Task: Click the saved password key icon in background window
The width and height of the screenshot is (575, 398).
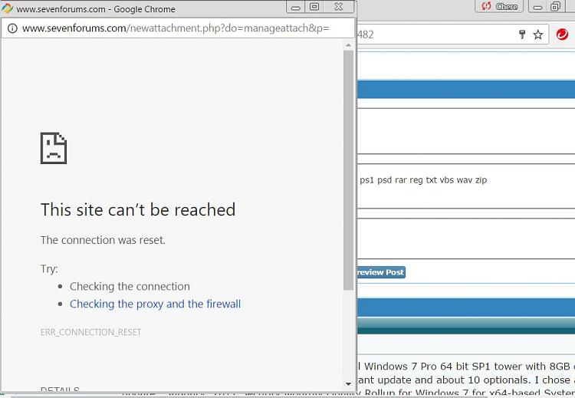Action: click(523, 35)
